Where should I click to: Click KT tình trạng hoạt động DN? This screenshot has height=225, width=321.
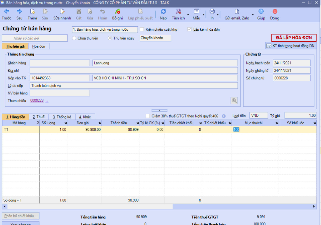[x=290, y=46]
